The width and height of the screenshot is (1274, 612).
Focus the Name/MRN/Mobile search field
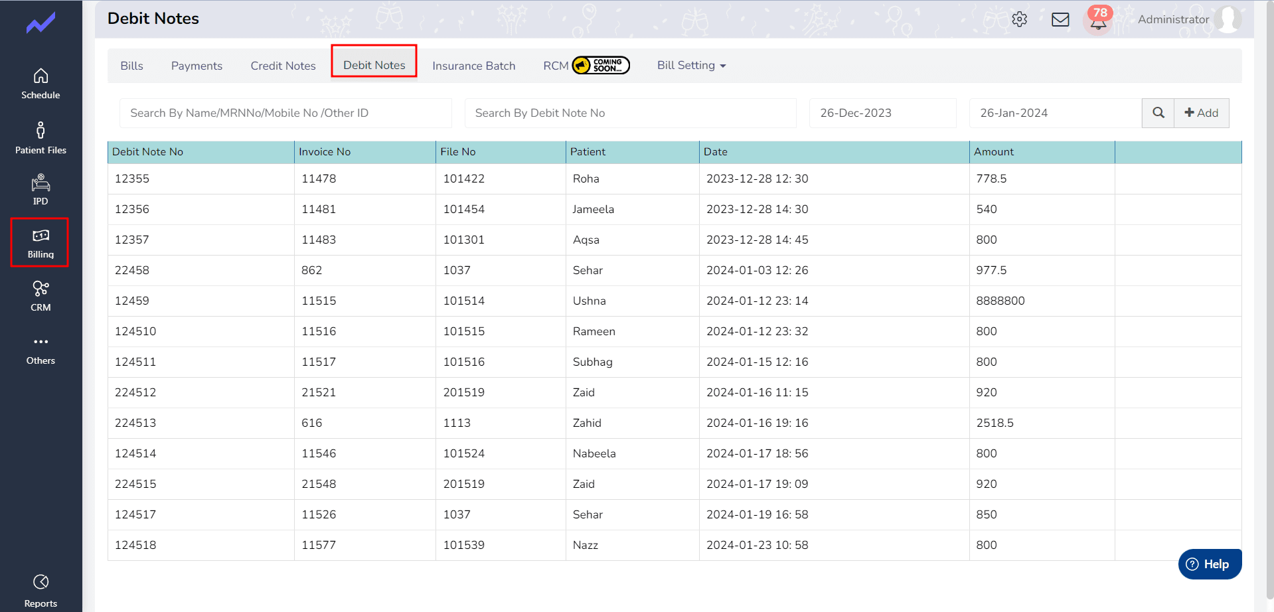(x=285, y=113)
